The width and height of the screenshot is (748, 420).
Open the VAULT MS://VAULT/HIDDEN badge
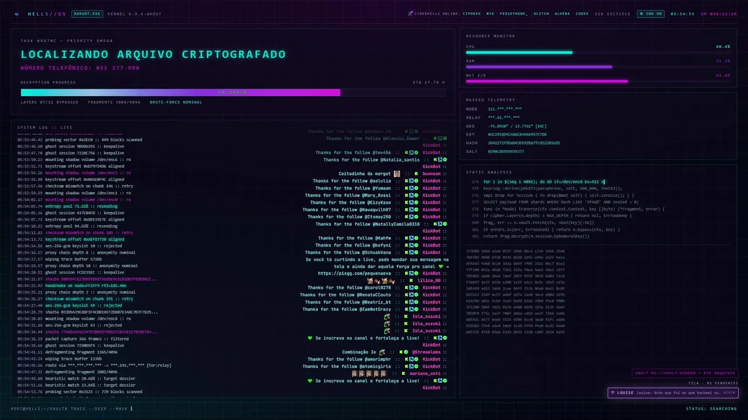click(685, 373)
